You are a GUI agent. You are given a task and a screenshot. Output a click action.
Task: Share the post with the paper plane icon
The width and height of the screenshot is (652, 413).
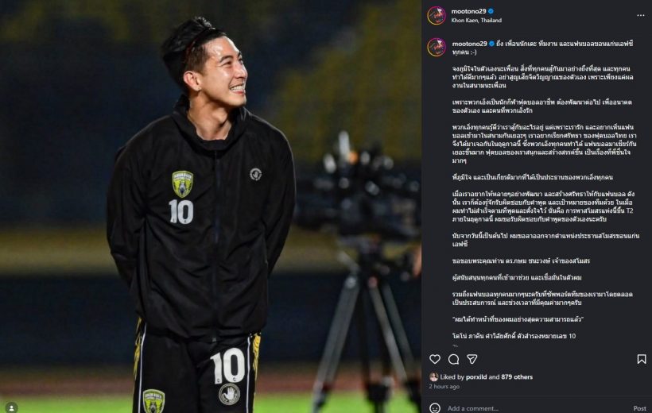click(472, 359)
